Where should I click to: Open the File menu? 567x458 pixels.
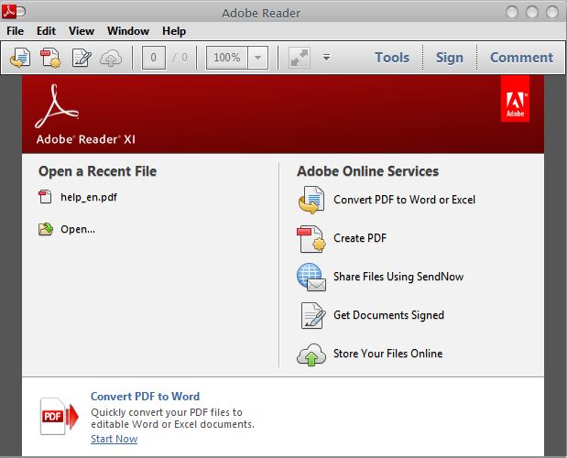(16, 31)
